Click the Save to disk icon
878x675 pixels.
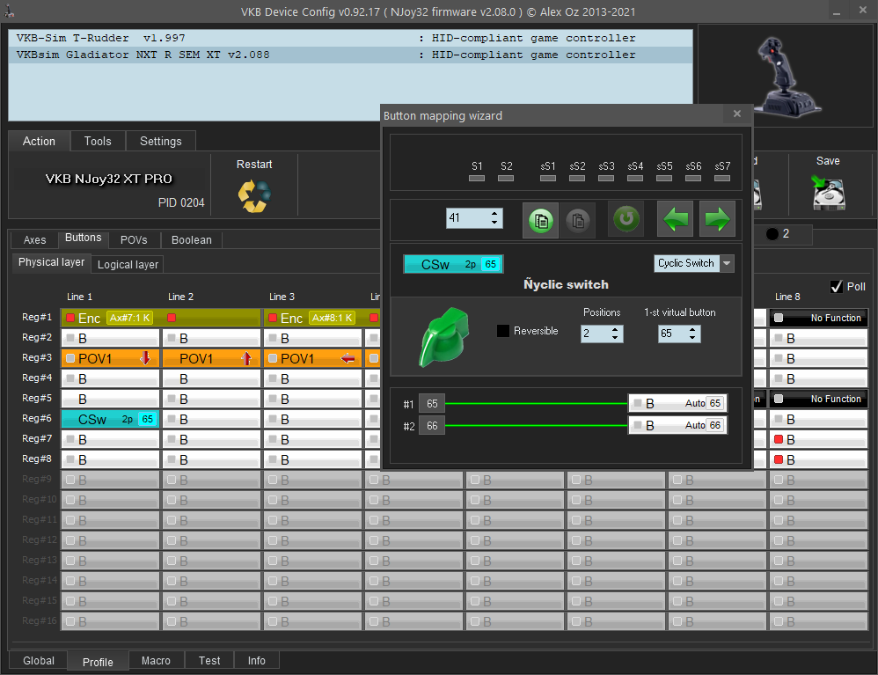pyautogui.click(x=828, y=193)
